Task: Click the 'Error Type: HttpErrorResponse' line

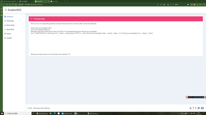Action: pos(41,30)
